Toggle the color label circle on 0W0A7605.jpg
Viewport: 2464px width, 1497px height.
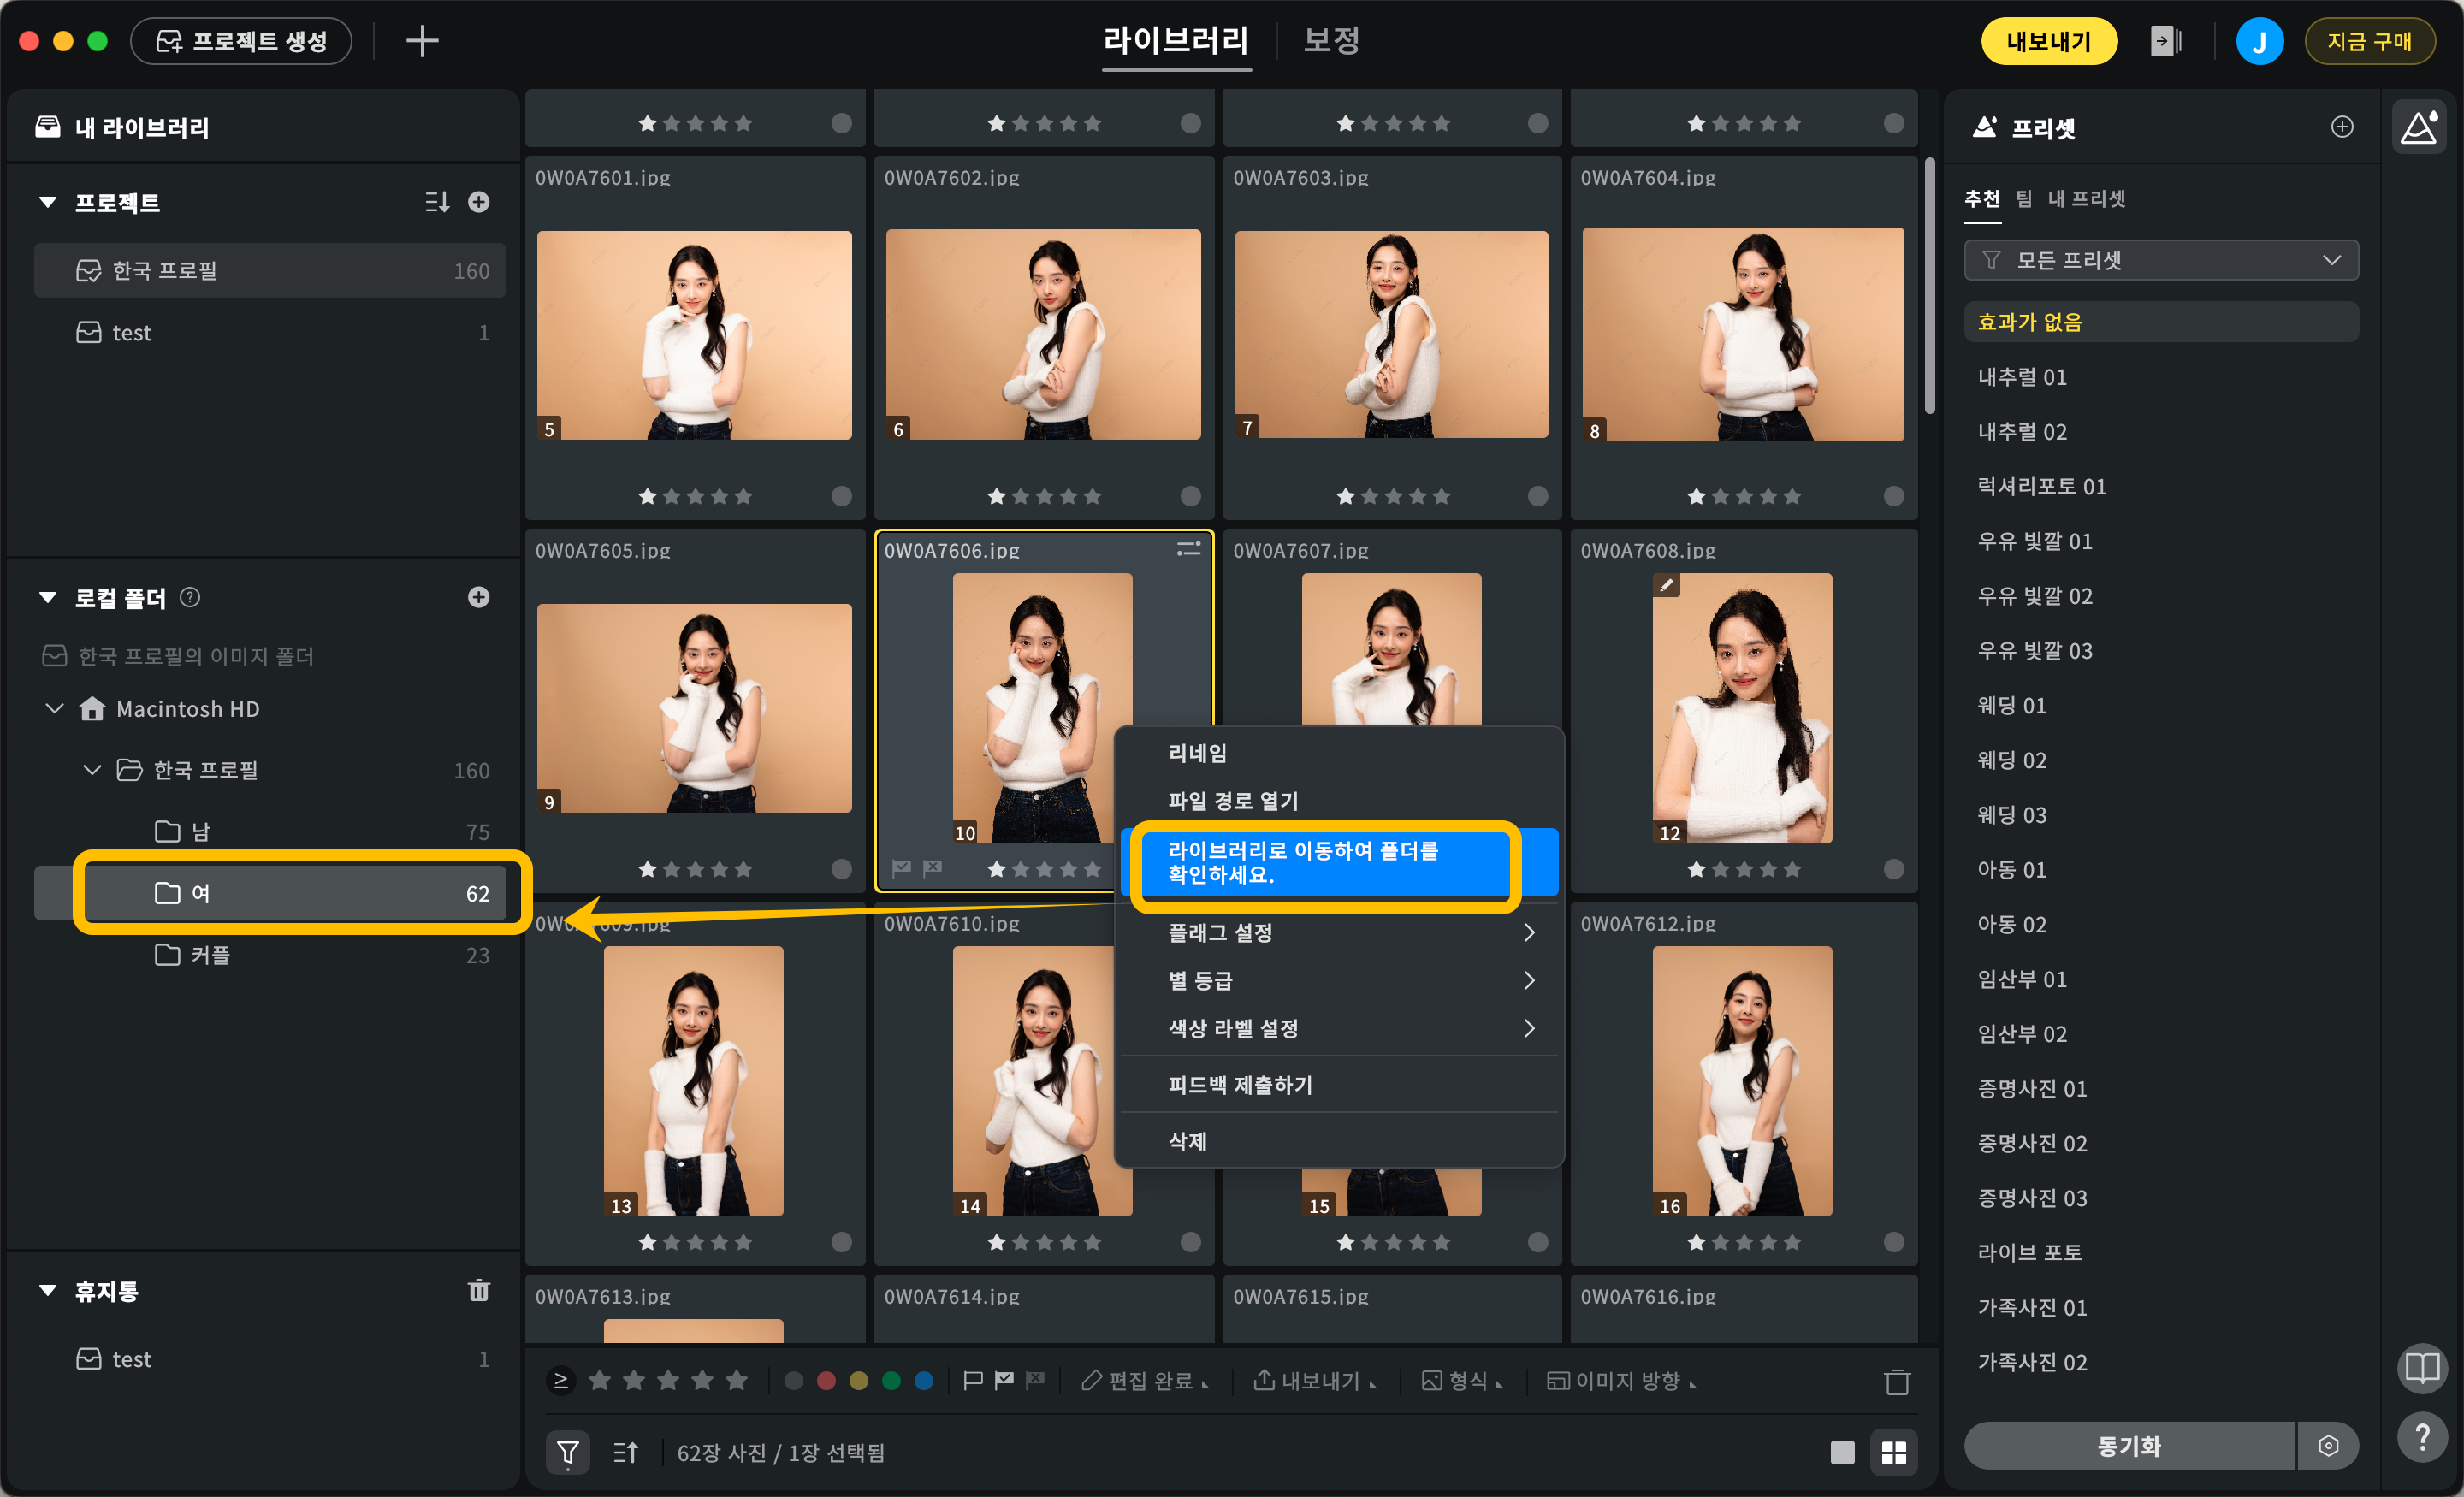(842, 869)
